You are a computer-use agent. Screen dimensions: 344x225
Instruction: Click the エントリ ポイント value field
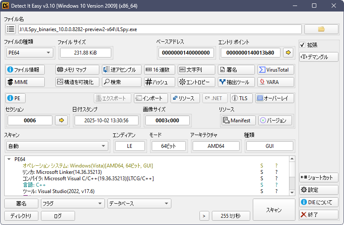click(250, 53)
